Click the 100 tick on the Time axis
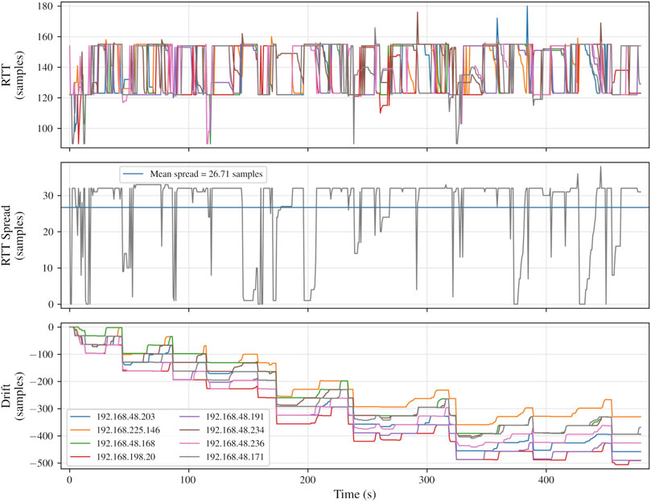The image size is (651, 502). (x=188, y=480)
